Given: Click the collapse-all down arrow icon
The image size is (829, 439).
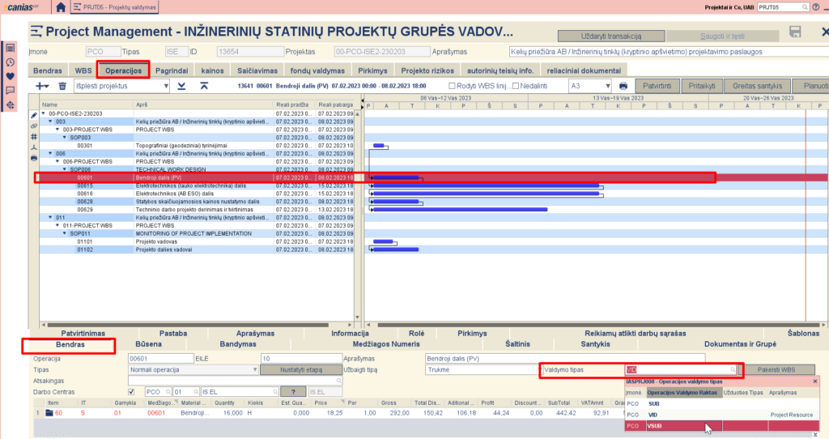Looking at the screenshot, I should click(x=181, y=86).
